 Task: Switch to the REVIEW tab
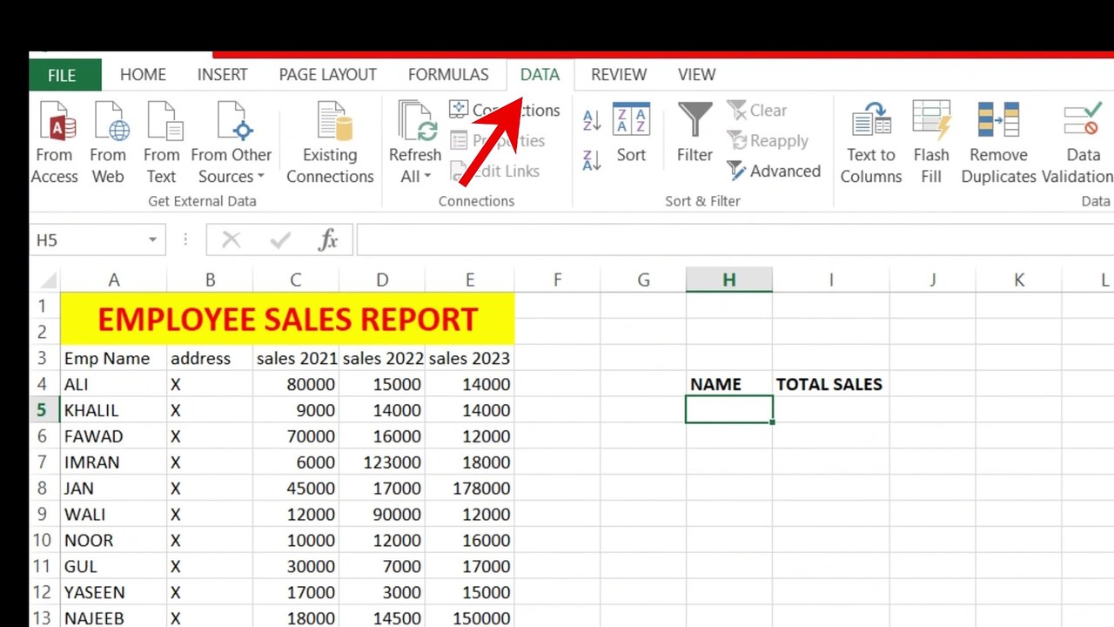click(619, 75)
